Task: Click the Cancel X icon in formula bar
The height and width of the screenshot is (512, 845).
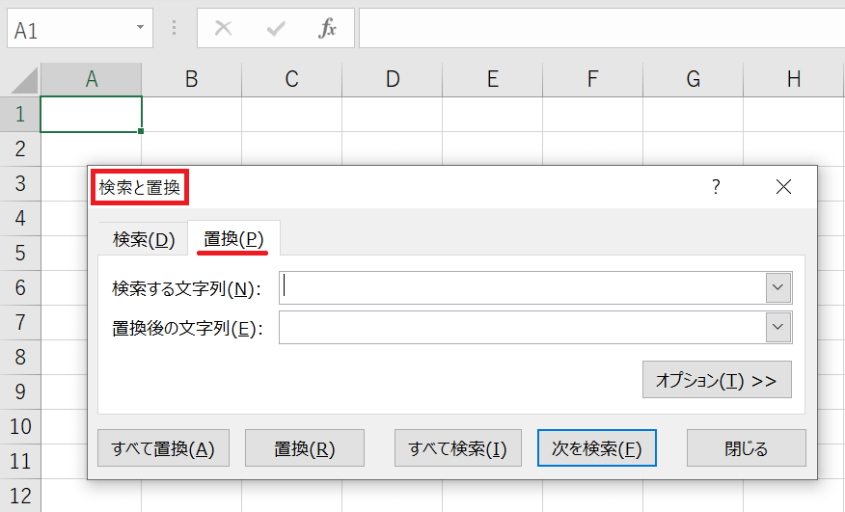Action: coord(223,29)
